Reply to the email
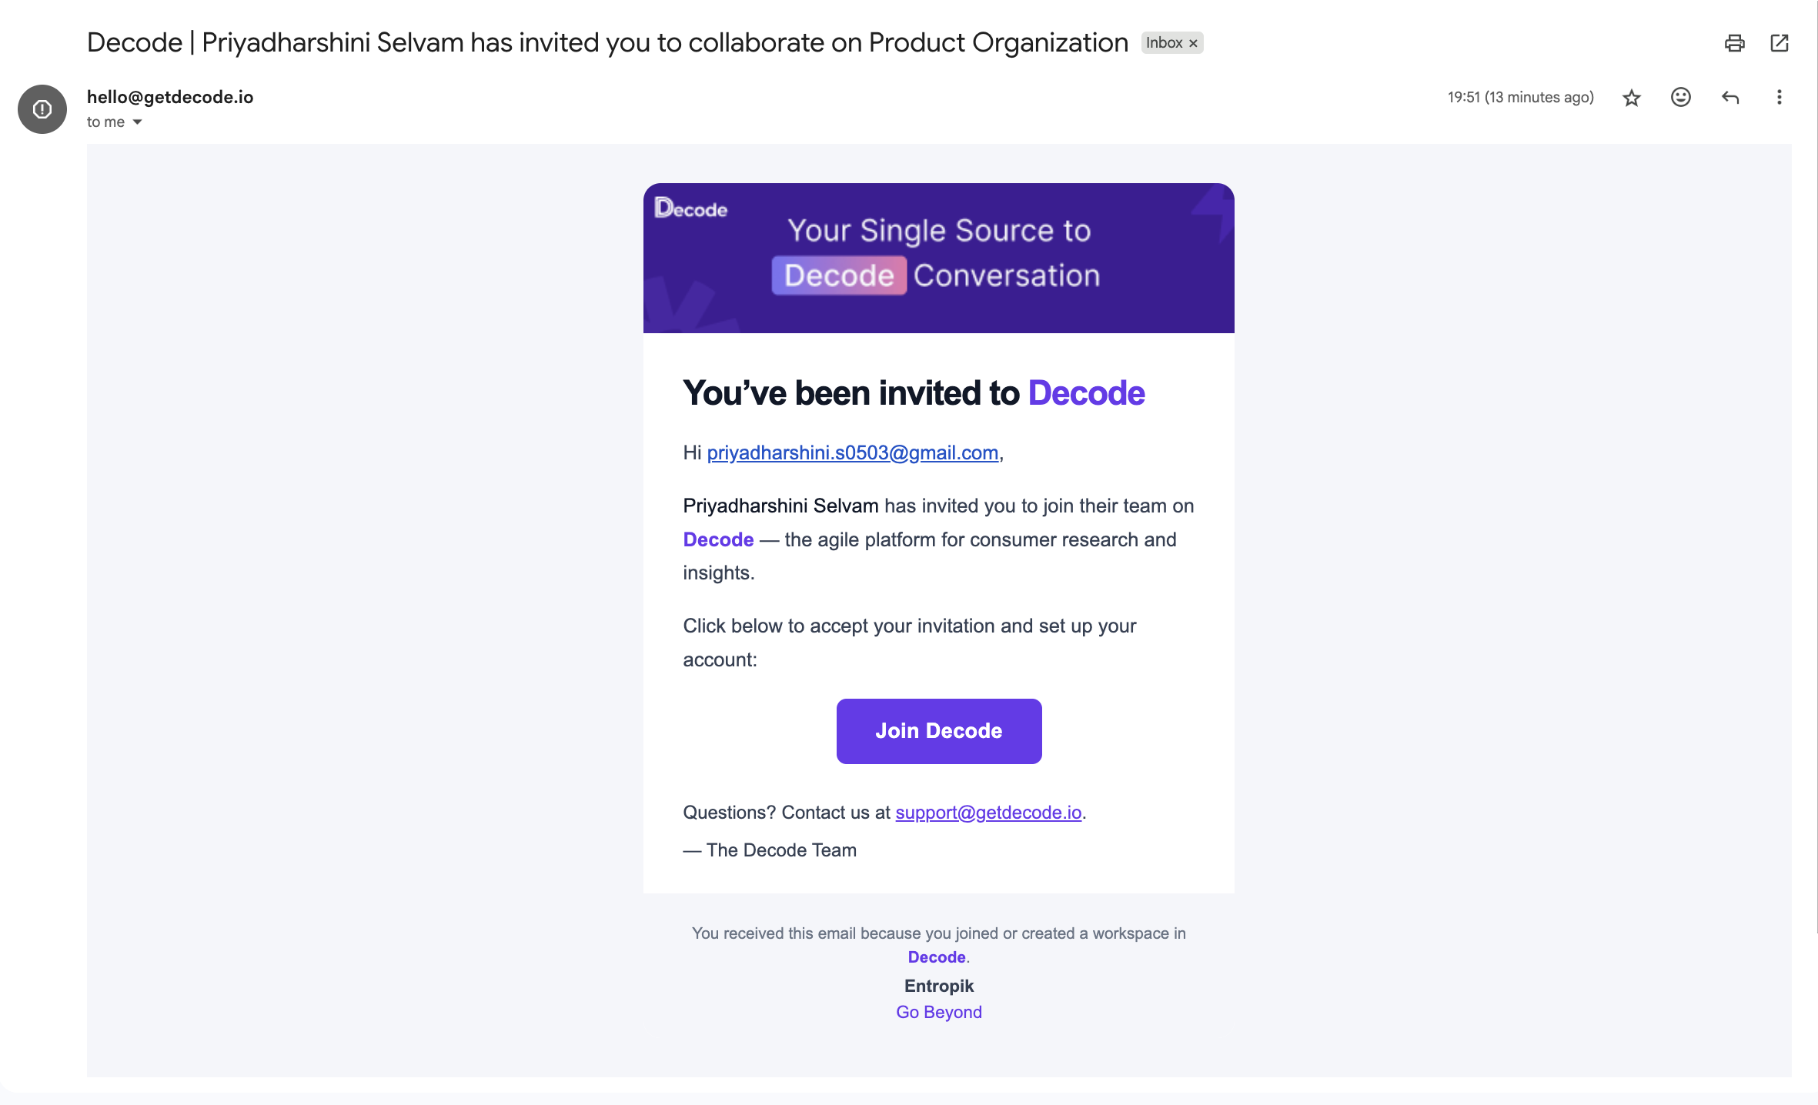The width and height of the screenshot is (1818, 1105). (x=1730, y=97)
